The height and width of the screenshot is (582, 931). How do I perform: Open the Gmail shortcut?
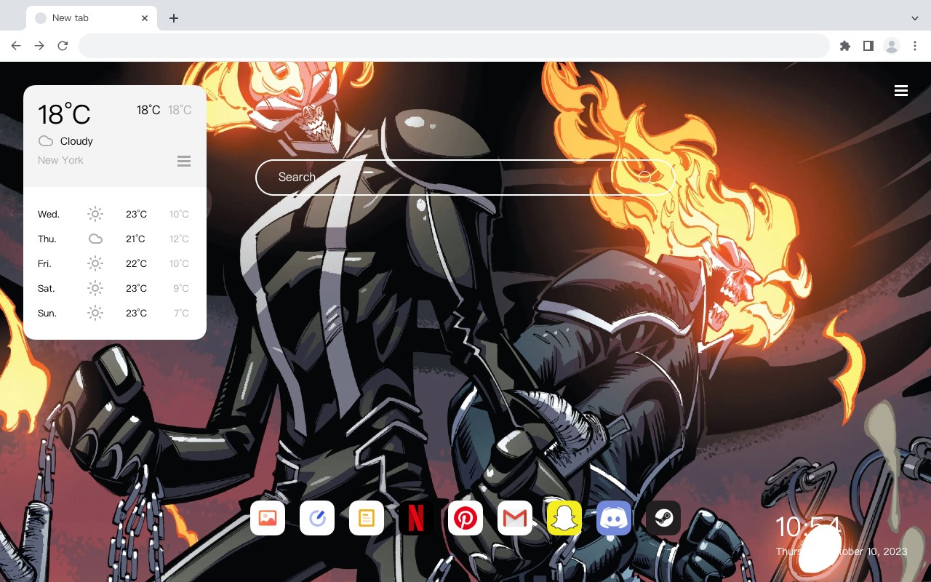click(515, 518)
